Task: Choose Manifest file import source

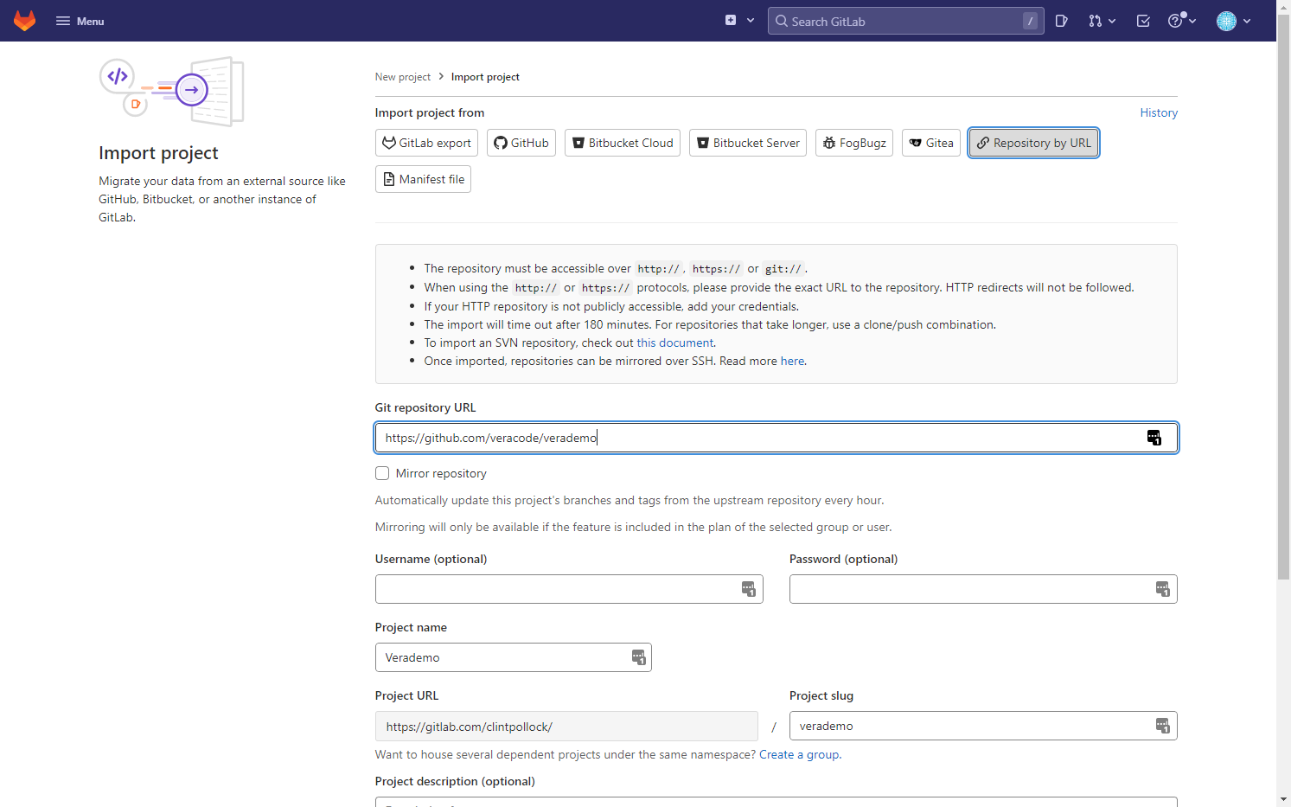Action: click(x=423, y=179)
